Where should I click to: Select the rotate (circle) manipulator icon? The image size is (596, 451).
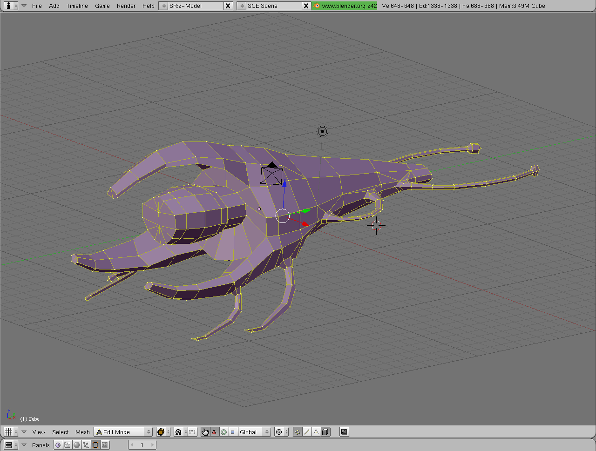coord(223,432)
